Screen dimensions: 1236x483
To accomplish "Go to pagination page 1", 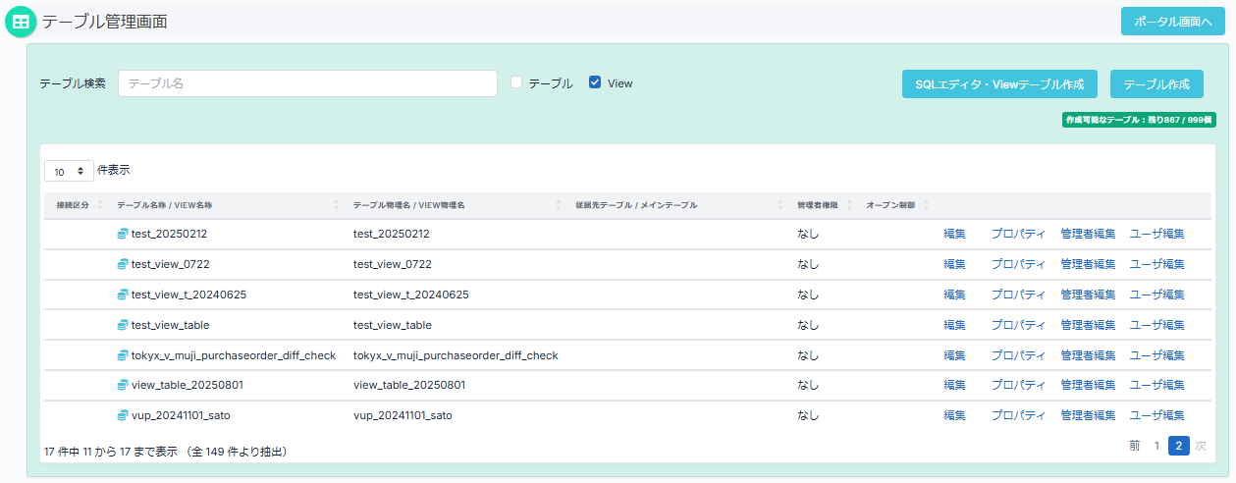I will pyautogui.click(x=1156, y=446).
